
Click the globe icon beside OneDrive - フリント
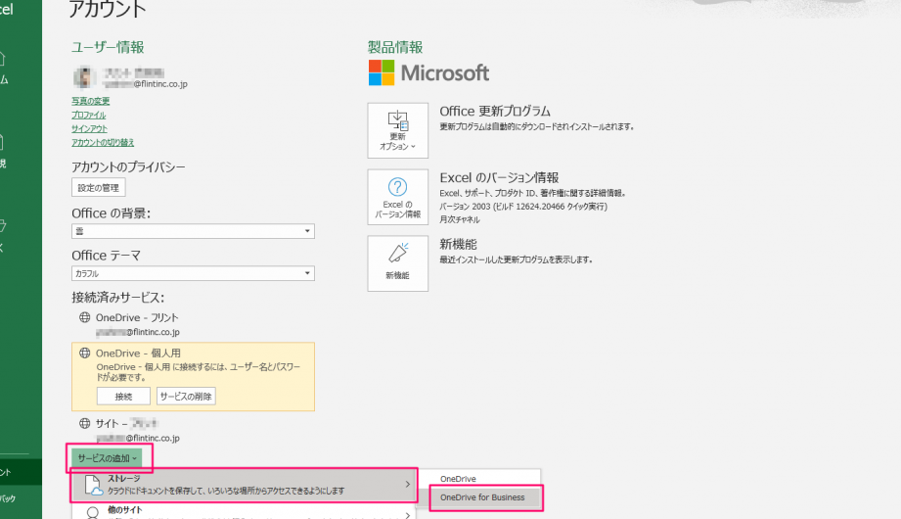click(x=84, y=317)
